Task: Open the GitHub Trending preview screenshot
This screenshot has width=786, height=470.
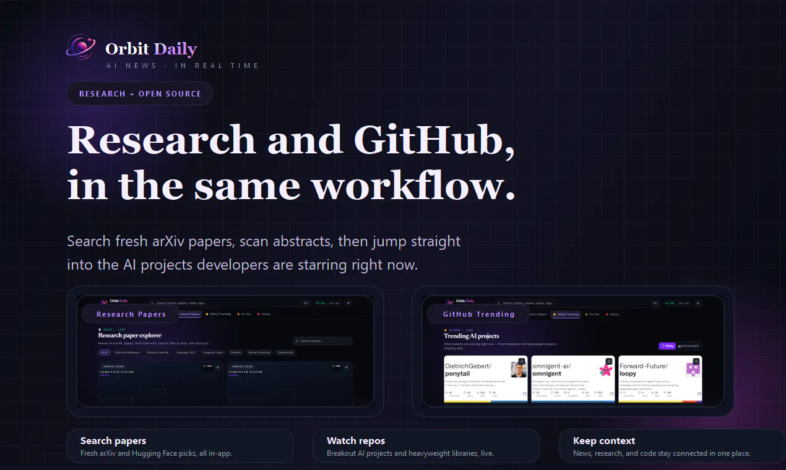Action: pyautogui.click(x=573, y=351)
